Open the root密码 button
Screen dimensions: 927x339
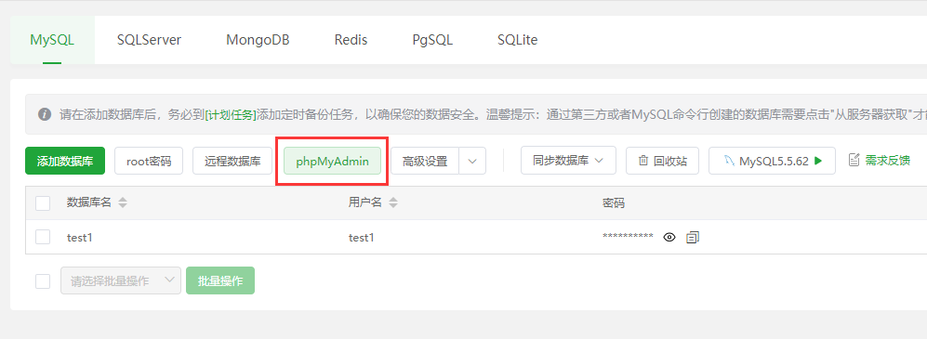[x=149, y=161]
